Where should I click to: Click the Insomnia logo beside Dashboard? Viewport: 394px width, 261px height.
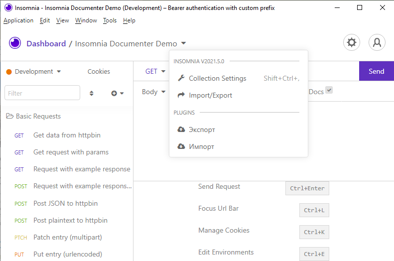point(15,43)
